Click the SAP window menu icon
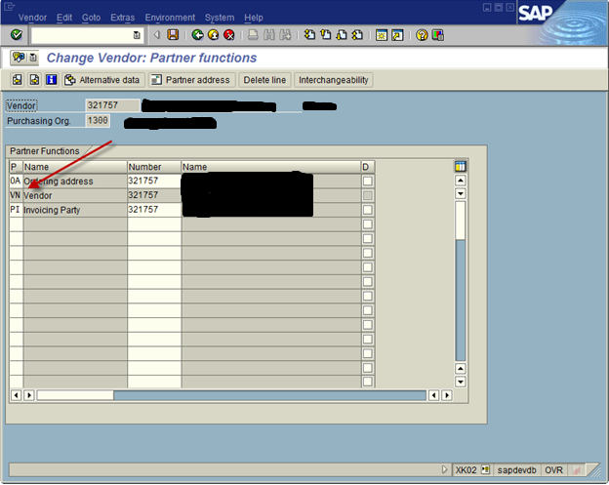 [x=9, y=7]
